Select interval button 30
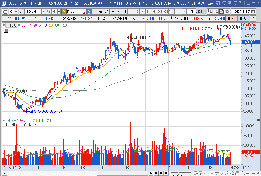 click(x=160, y=12)
